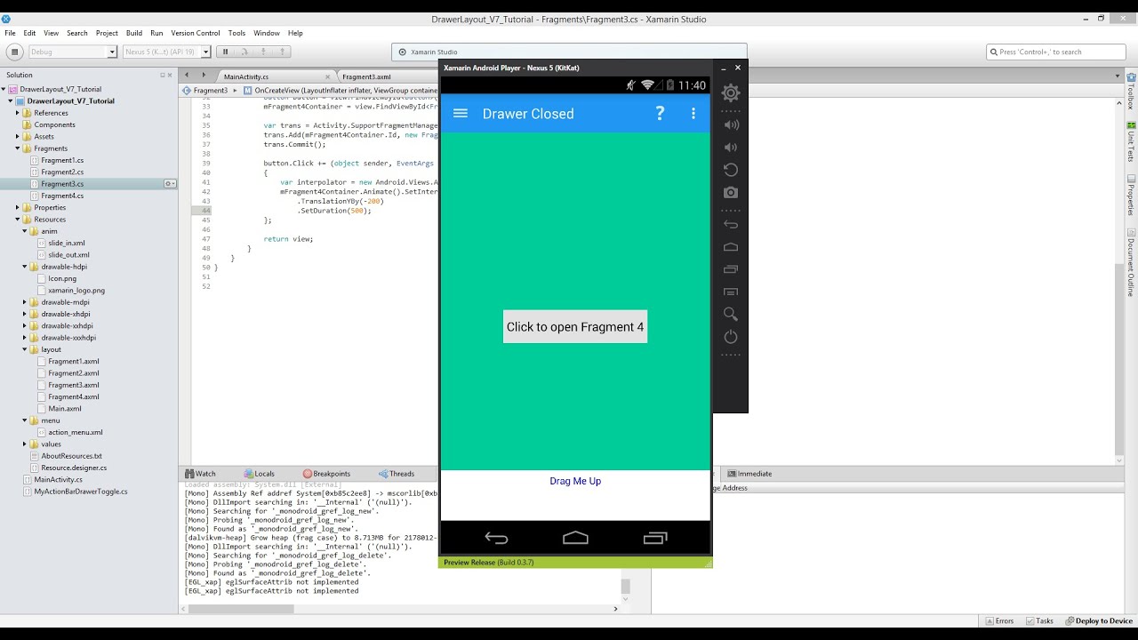
Task: Tap Click to open Fragment 4 button
Action: 575,326
